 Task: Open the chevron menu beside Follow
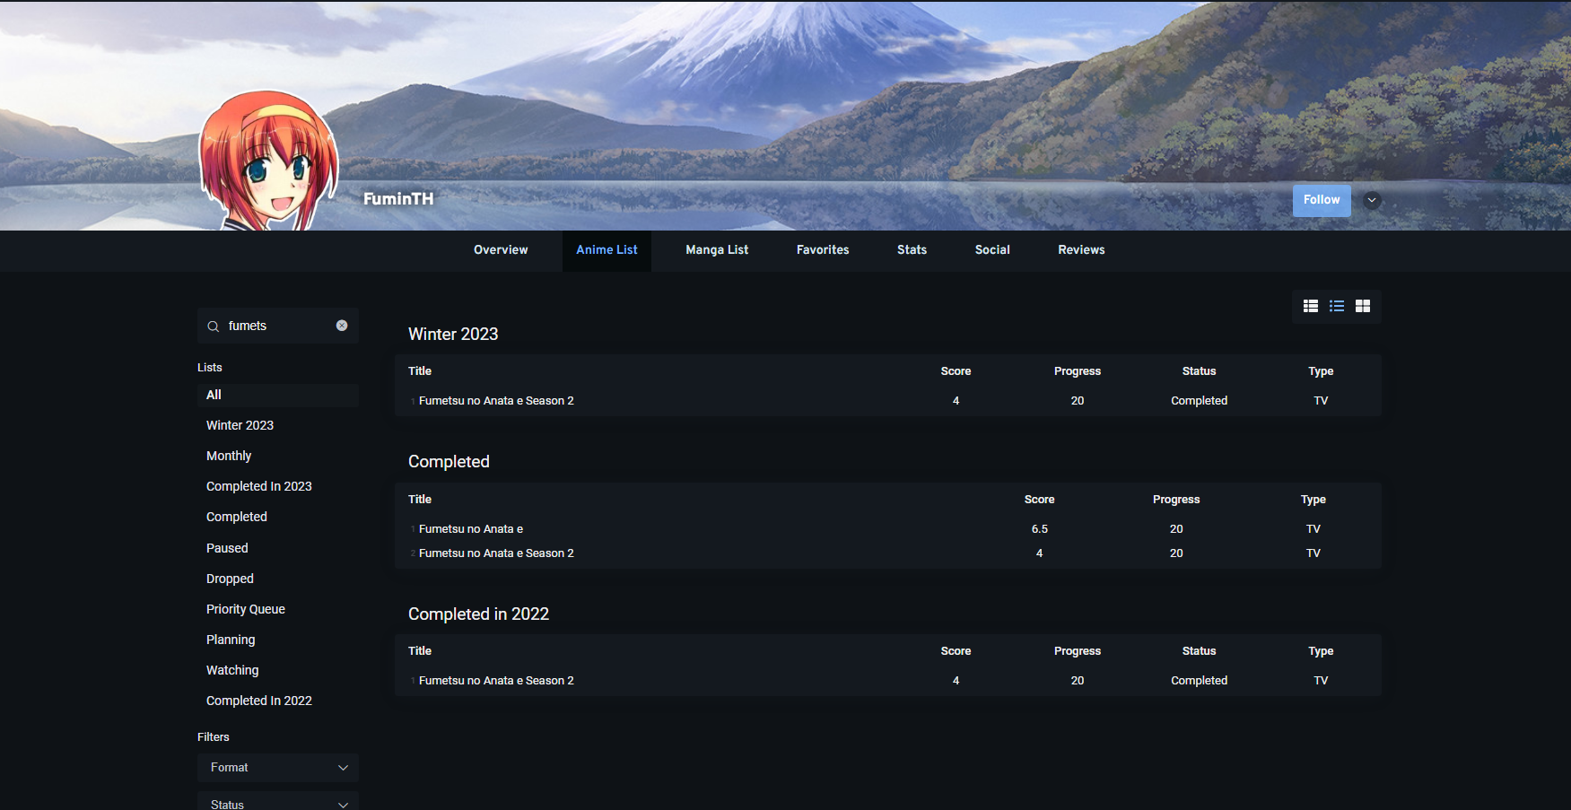(1371, 200)
